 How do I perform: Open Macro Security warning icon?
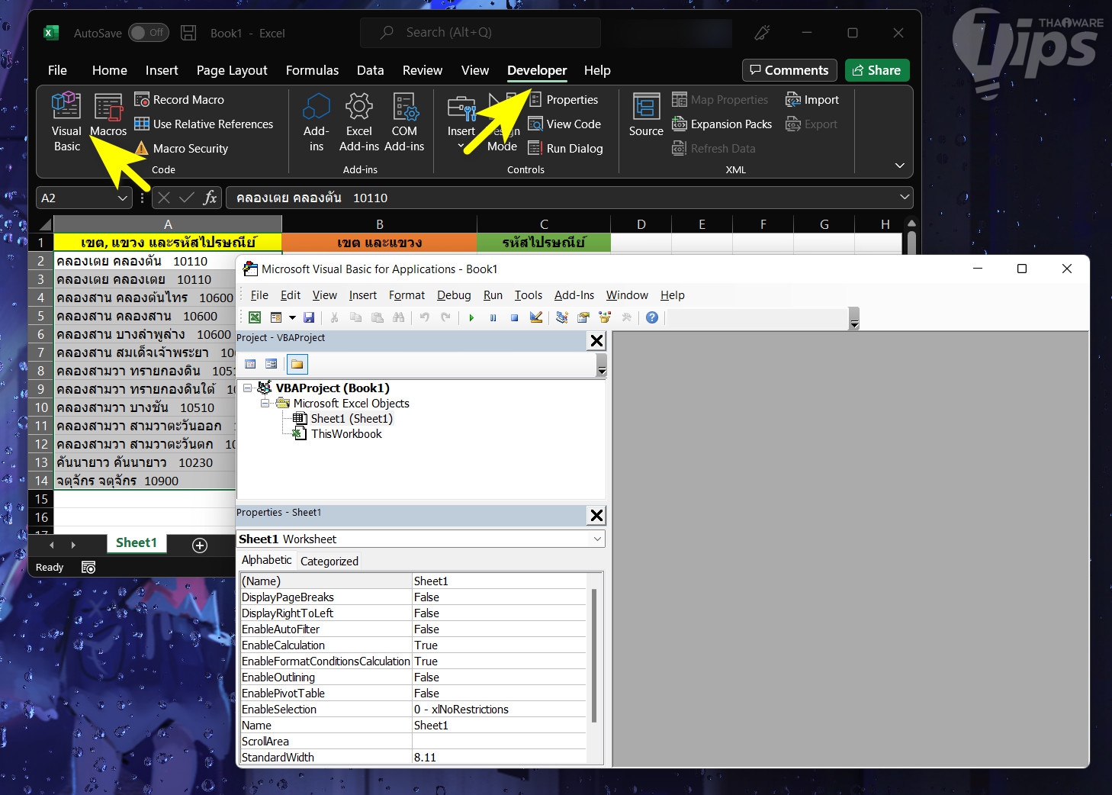[142, 149]
